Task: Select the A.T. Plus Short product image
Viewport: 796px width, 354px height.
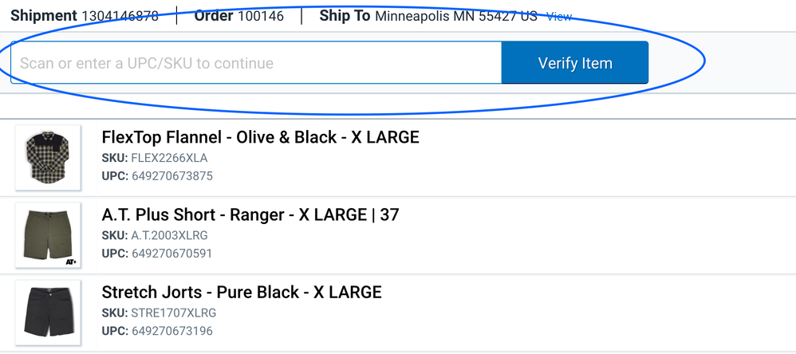Action: [x=48, y=234]
